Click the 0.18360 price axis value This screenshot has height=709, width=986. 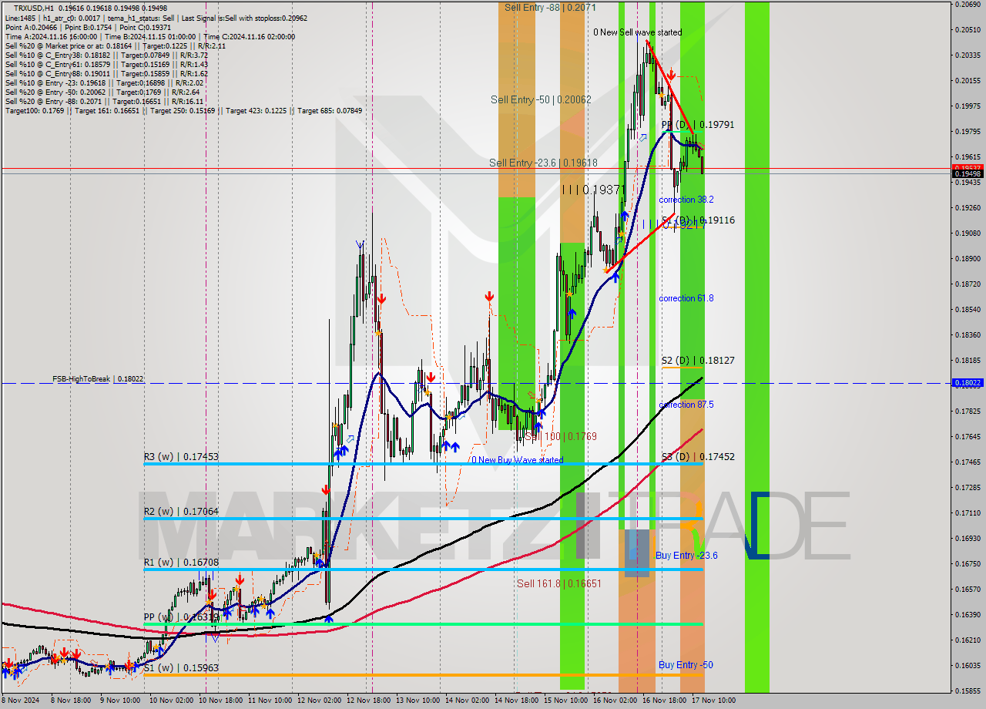tap(968, 334)
